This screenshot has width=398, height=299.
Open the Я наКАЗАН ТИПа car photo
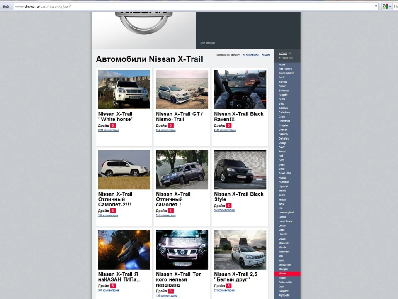tap(124, 250)
